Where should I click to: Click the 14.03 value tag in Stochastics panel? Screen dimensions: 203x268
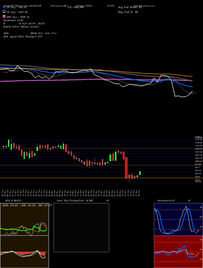click(x=197, y=232)
